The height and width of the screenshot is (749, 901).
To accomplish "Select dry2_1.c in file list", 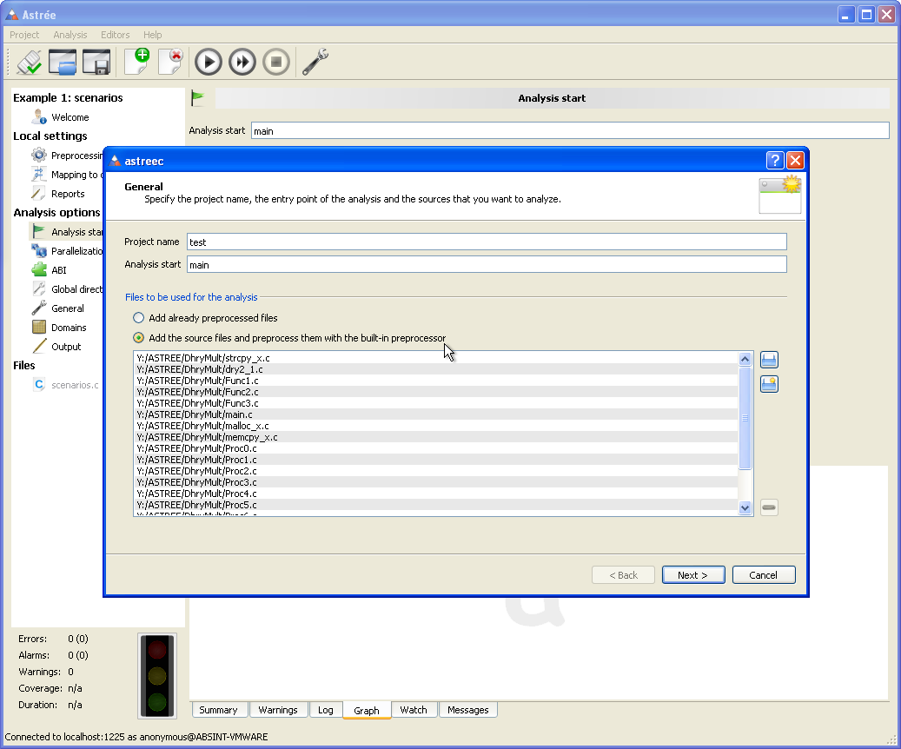I will (x=437, y=369).
